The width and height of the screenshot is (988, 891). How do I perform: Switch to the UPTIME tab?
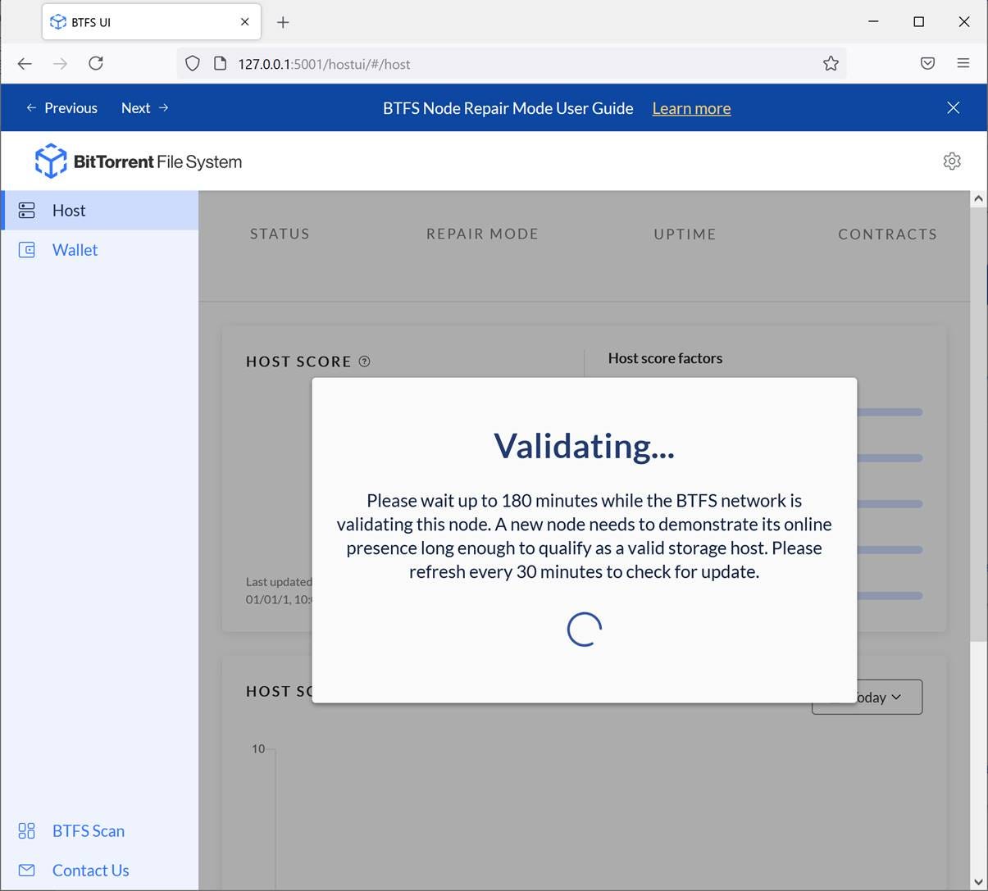click(685, 234)
